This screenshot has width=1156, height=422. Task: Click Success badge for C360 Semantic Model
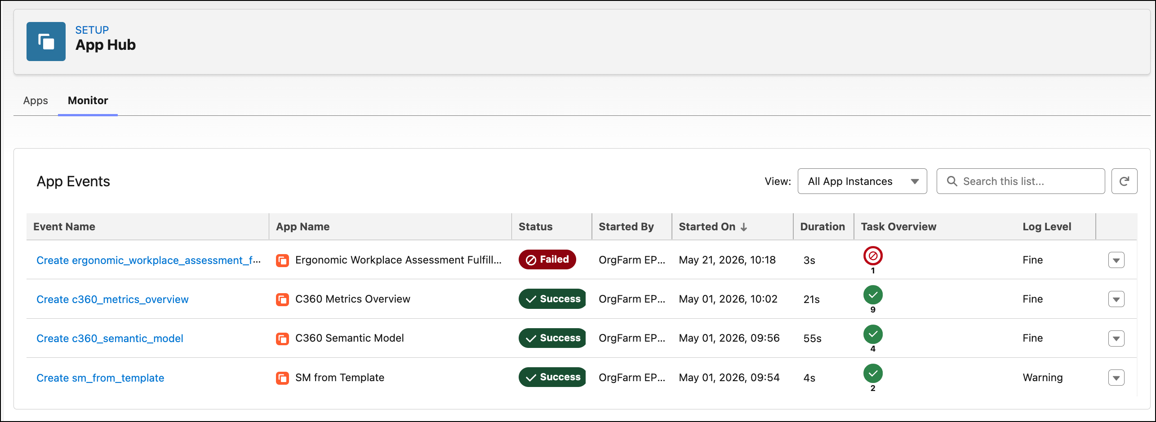pos(552,338)
